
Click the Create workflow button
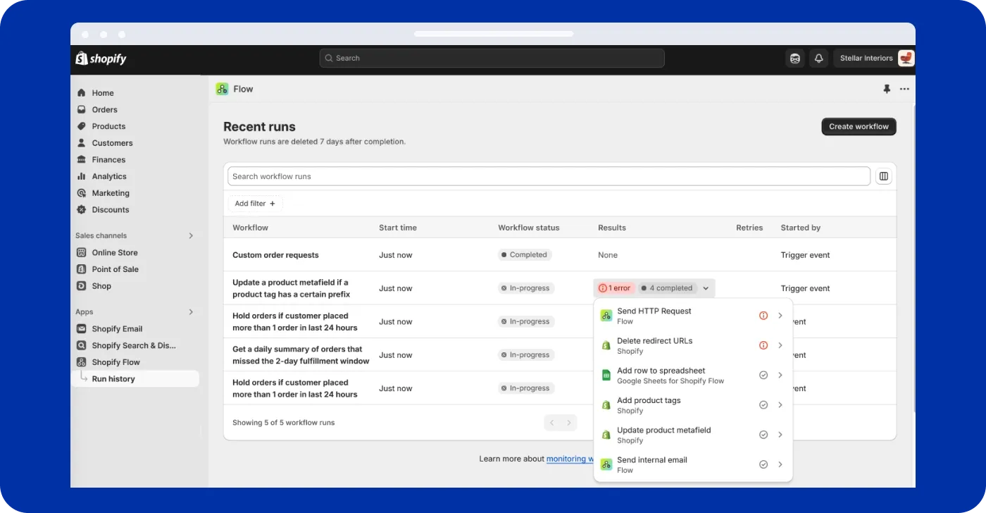[x=858, y=126]
